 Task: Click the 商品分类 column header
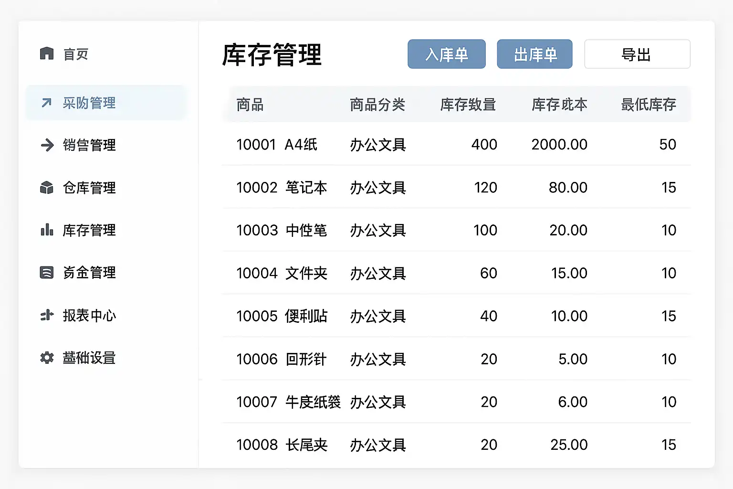click(x=377, y=105)
